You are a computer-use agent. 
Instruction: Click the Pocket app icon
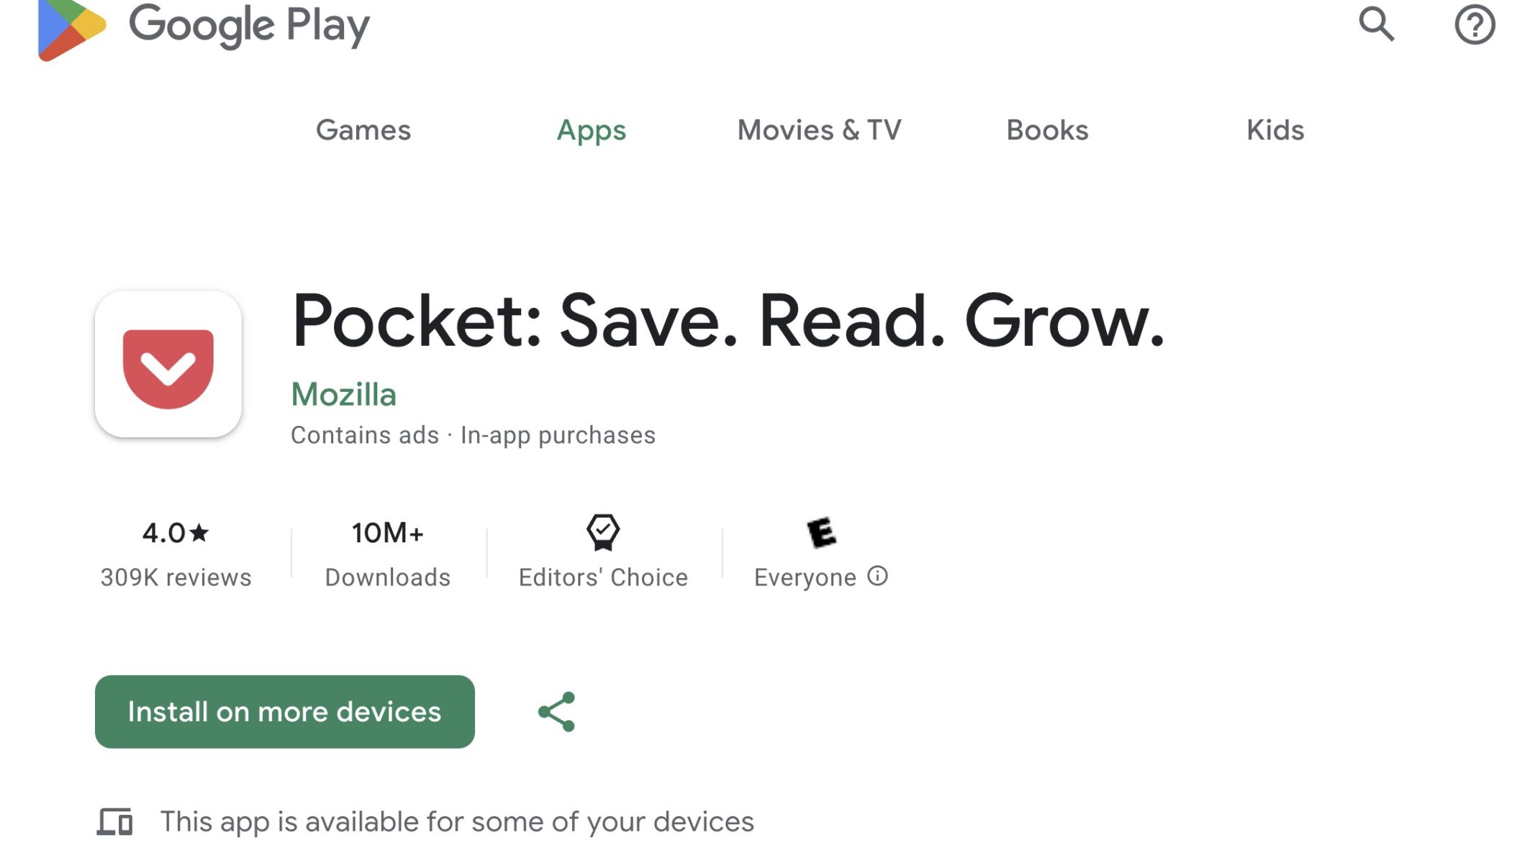click(168, 365)
